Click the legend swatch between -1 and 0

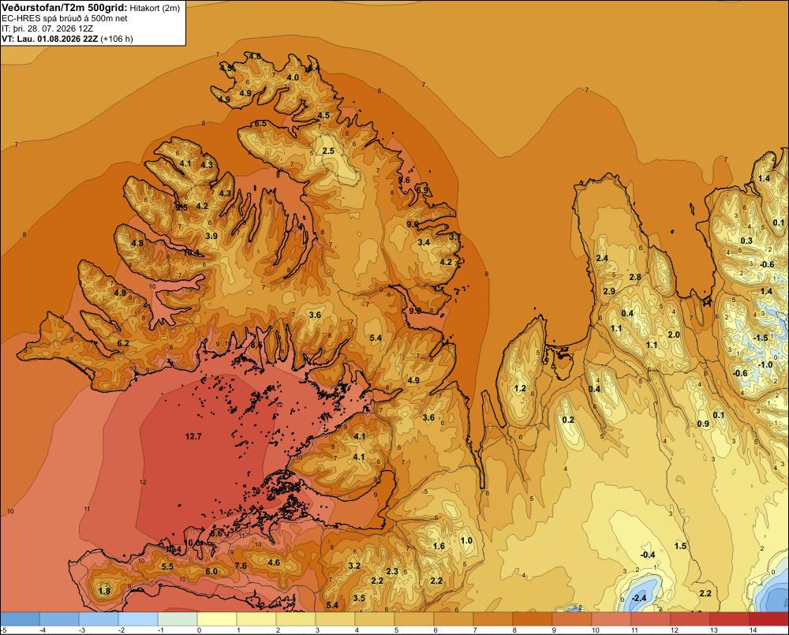coord(178,619)
